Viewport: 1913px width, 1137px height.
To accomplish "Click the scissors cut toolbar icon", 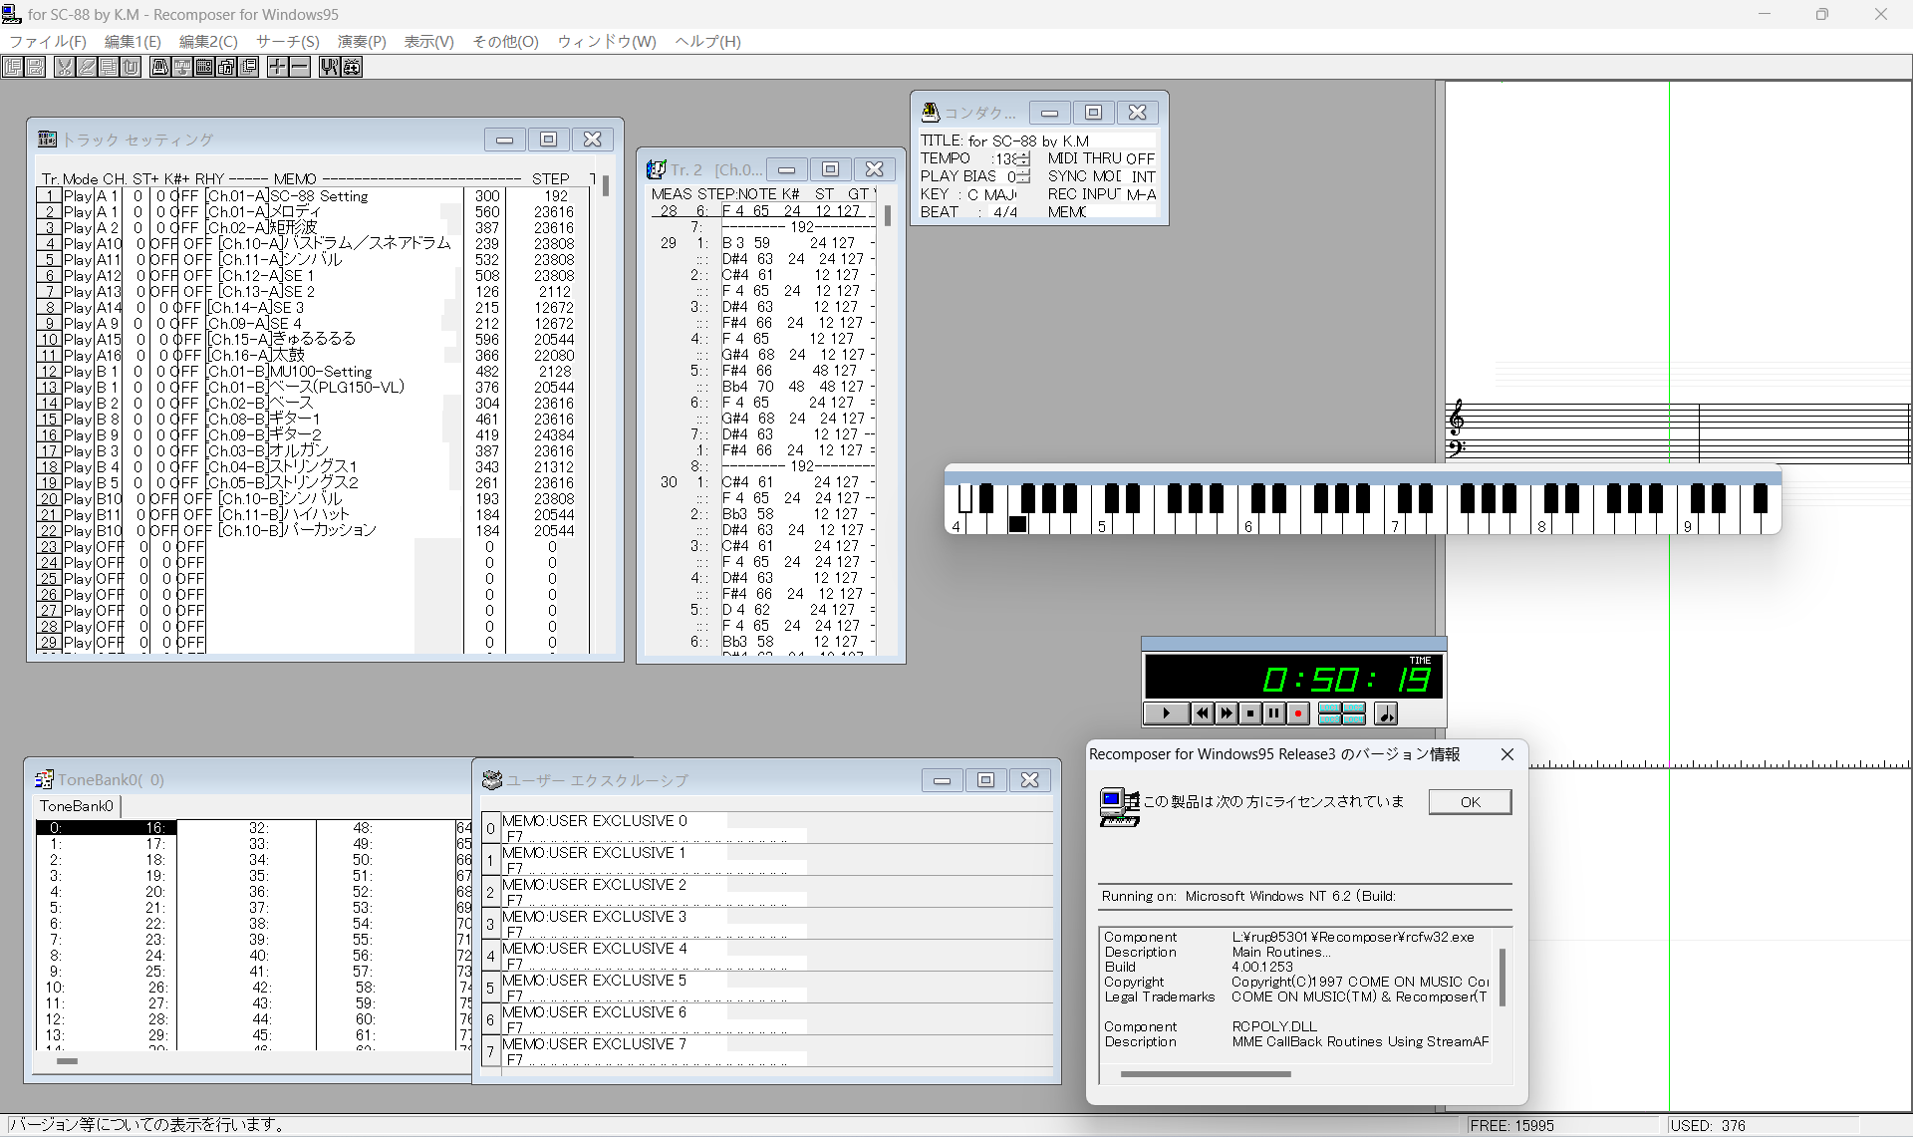I will click(x=65, y=67).
